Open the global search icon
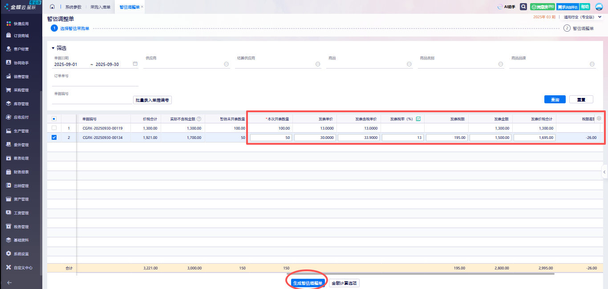The width and height of the screenshot is (608, 289). pyautogui.click(x=523, y=7)
